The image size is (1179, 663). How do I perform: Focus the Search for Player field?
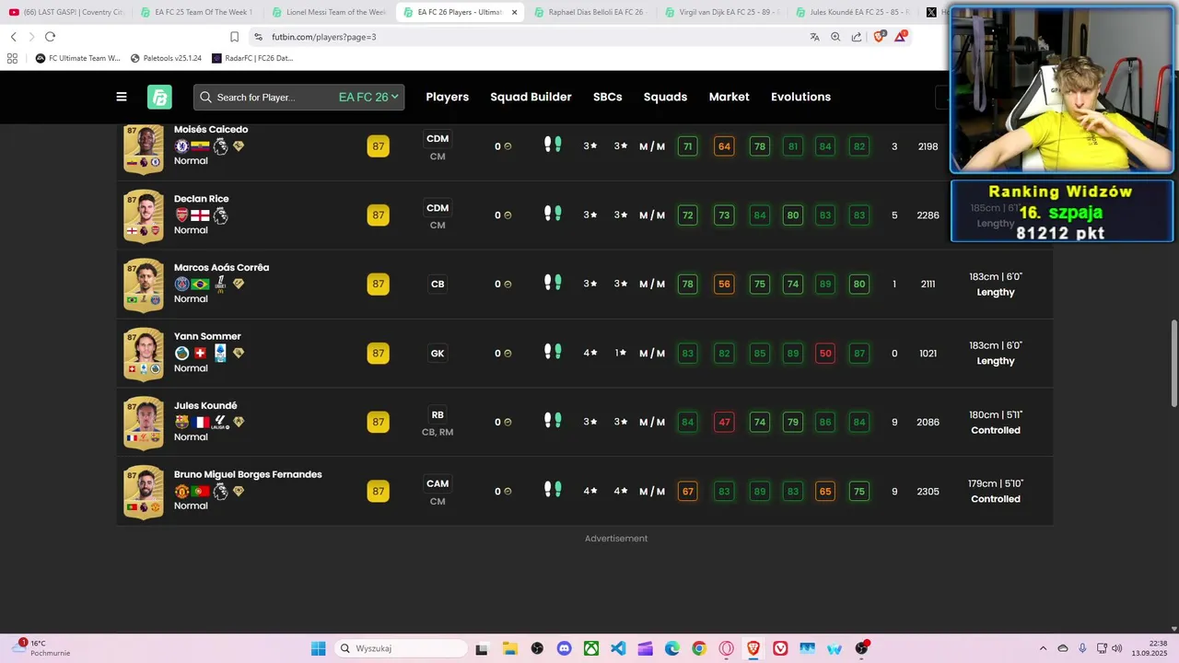tap(267, 97)
